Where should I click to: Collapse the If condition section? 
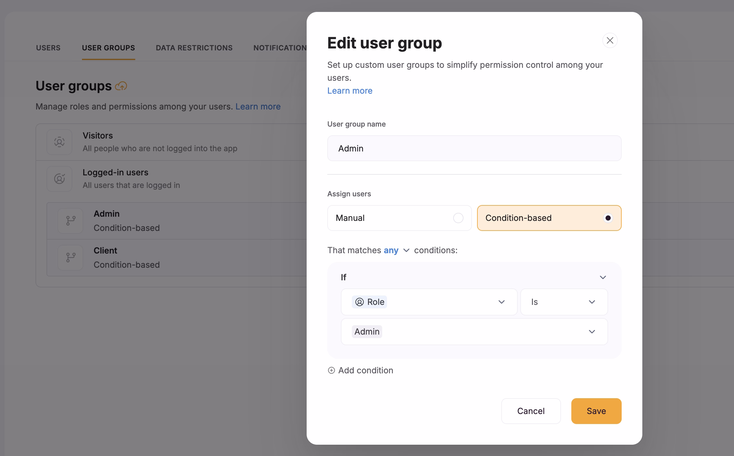(602, 277)
